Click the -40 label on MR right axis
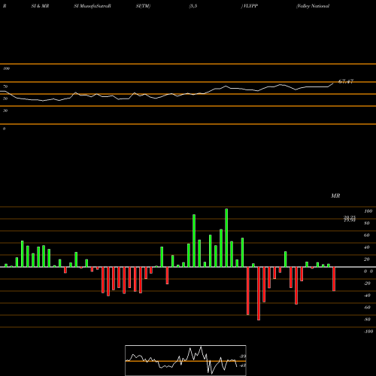376x376 pixels. point(367,296)
